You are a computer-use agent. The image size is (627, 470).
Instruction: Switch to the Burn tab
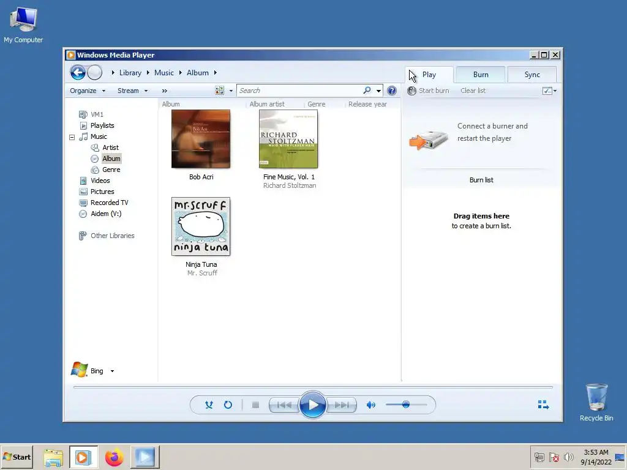point(481,75)
